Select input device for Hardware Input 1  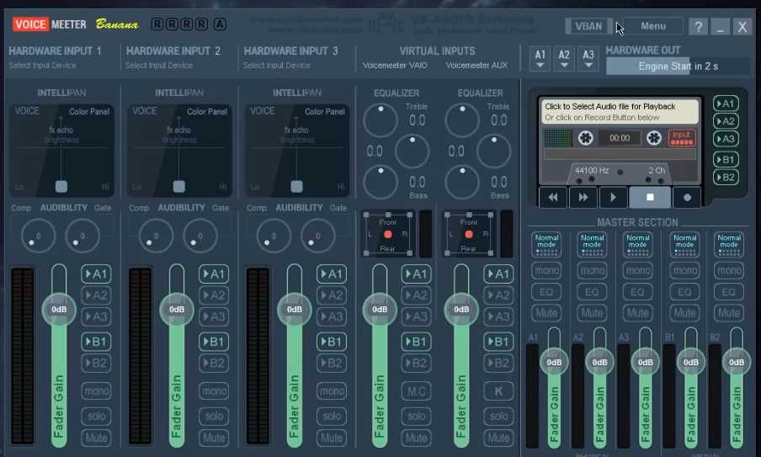42,66
